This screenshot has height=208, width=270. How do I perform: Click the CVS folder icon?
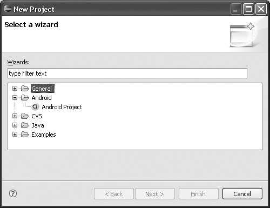[25, 116]
